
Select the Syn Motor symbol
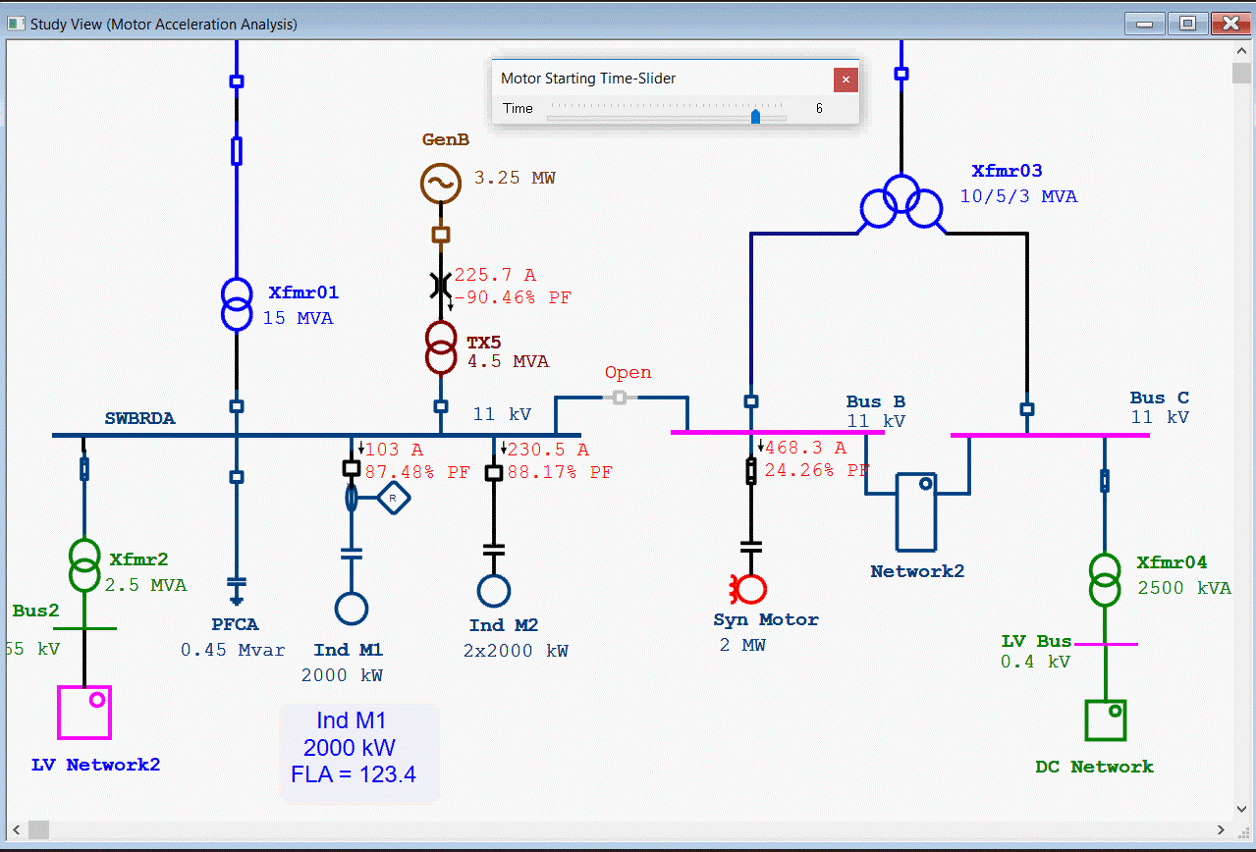pyautogui.click(x=751, y=589)
